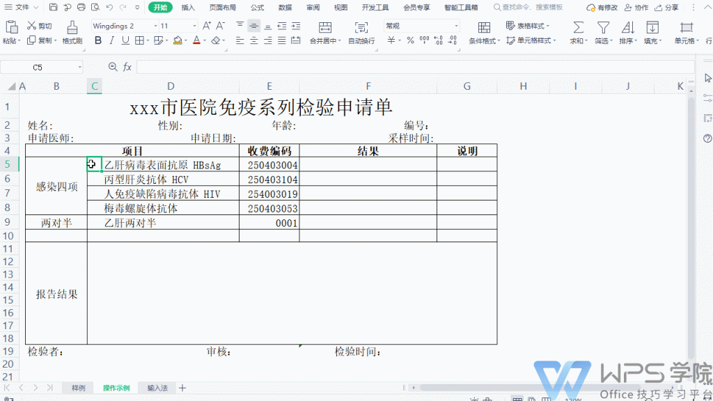
Task: Click the Save icon in quick access bar
Action: point(54,8)
